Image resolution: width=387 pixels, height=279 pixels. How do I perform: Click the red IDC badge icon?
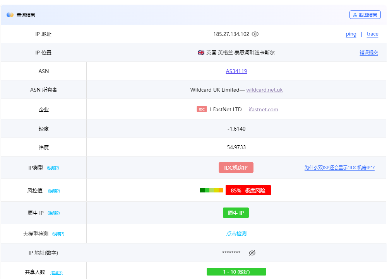(202, 109)
